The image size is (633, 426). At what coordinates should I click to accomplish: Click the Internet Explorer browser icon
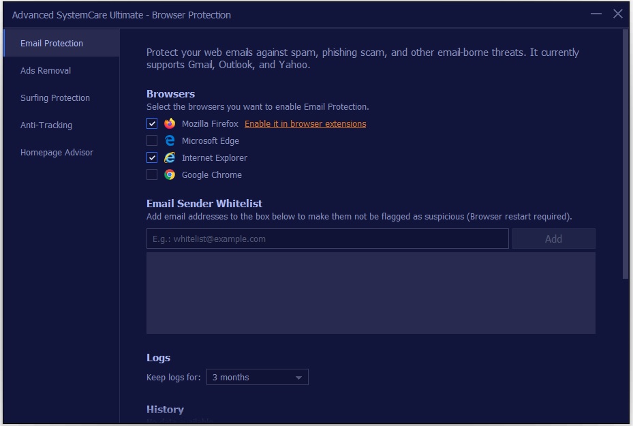point(170,157)
